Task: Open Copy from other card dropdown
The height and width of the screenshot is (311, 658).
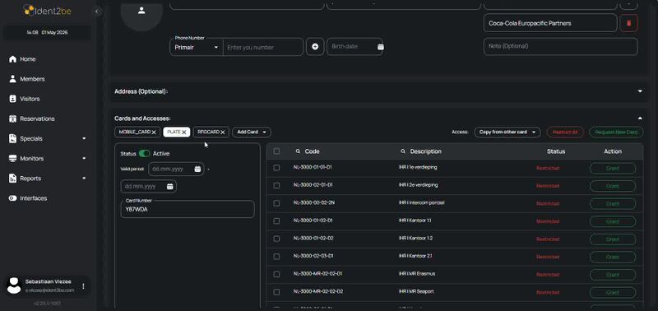Action: (x=507, y=132)
